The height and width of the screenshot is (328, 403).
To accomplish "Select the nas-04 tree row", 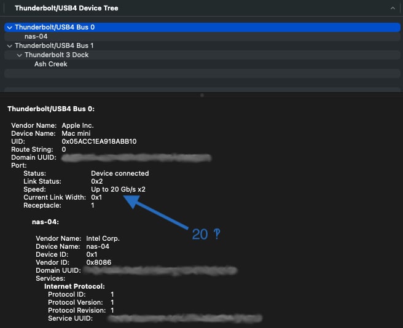I will point(202,36).
